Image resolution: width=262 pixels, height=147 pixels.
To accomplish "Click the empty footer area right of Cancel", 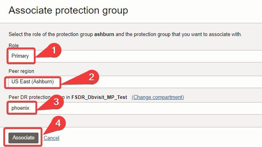I will [160, 137].
